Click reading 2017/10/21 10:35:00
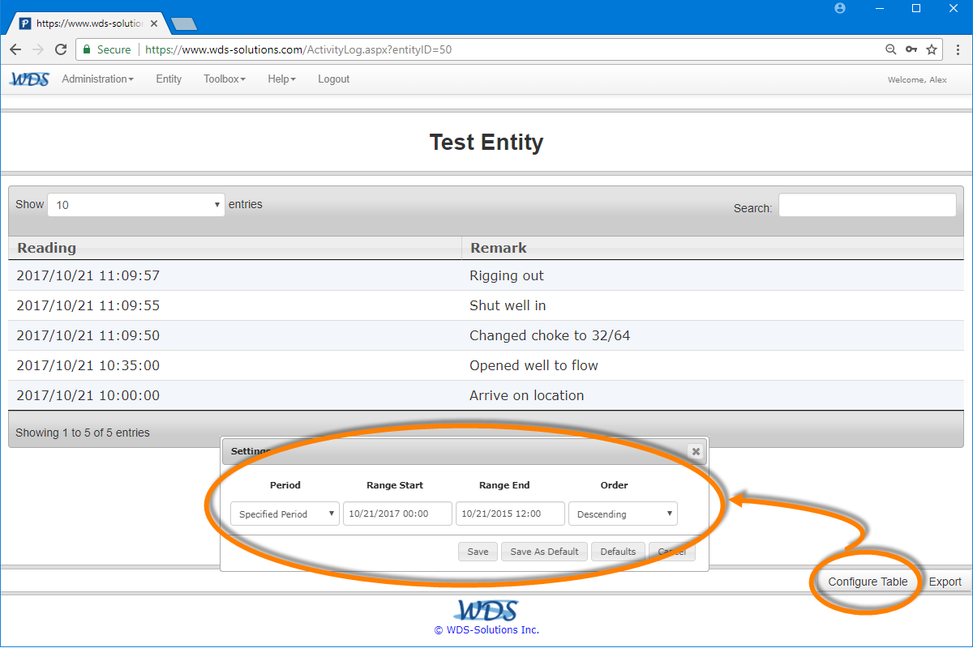 [88, 365]
